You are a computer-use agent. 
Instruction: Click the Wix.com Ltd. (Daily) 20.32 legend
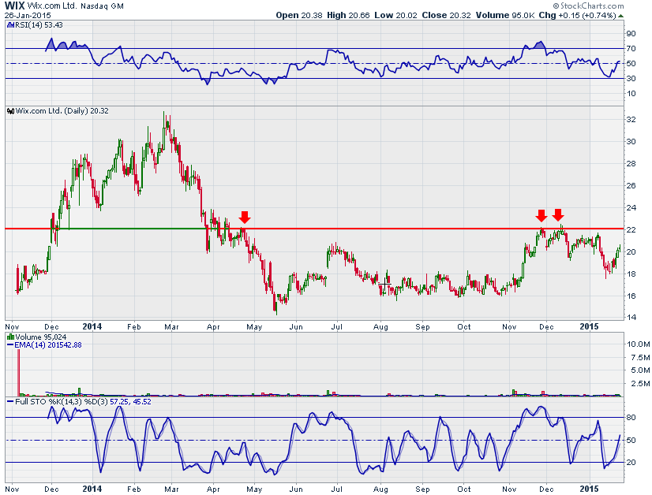tap(62, 111)
